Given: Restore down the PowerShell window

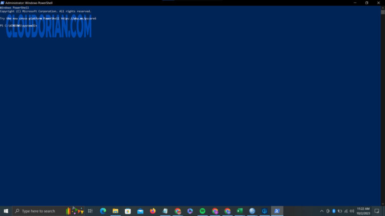Looking at the screenshot, I should [x=366, y=2].
